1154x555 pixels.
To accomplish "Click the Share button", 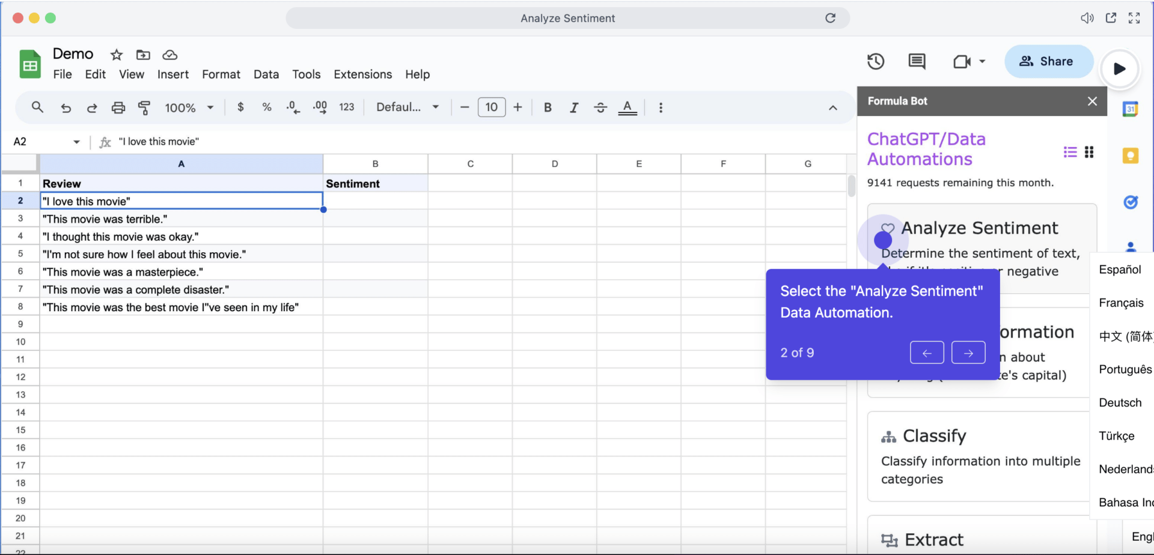I will click(x=1048, y=61).
